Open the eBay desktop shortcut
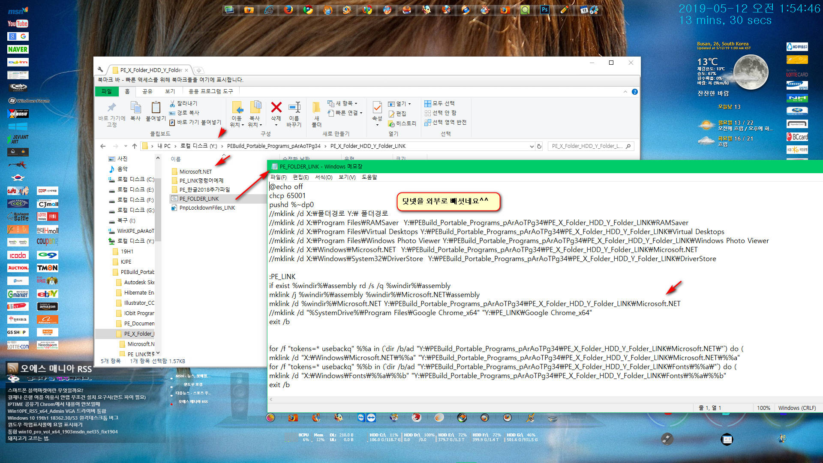 pyautogui.click(x=47, y=294)
